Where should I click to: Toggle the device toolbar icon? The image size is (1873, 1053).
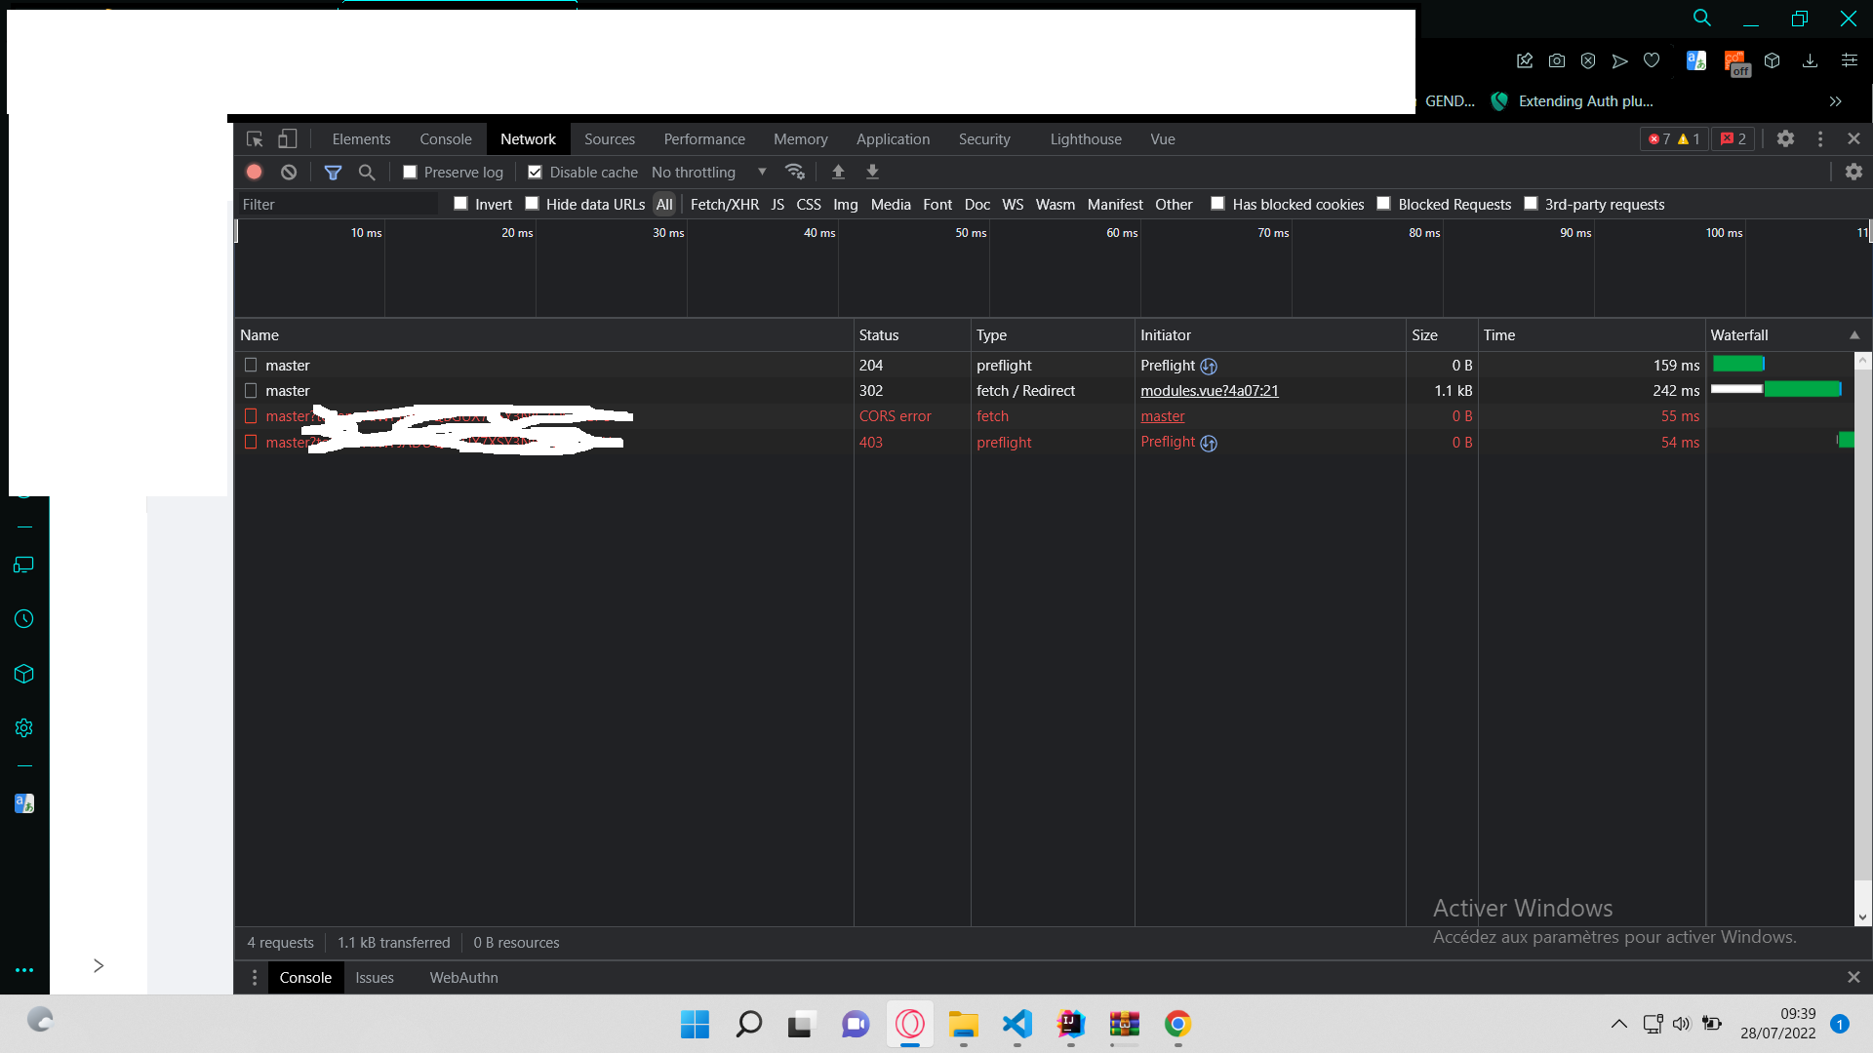pos(288,138)
